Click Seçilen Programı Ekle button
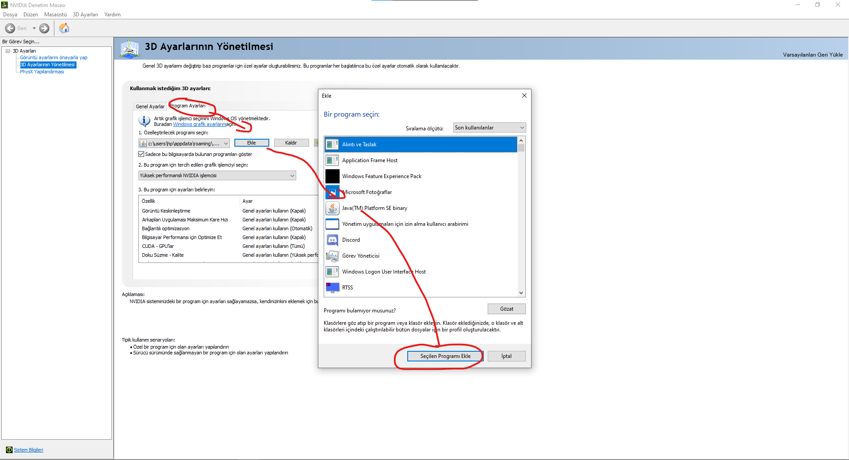This screenshot has width=849, height=460. click(445, 356)
